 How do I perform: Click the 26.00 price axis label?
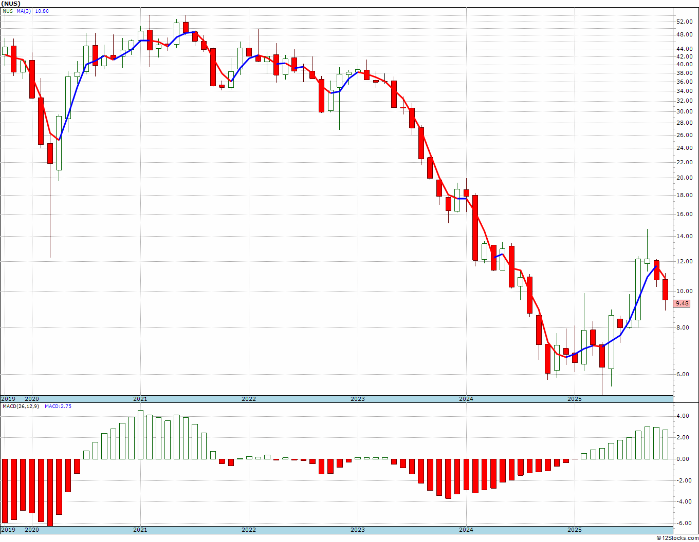(x=684, y=135)
